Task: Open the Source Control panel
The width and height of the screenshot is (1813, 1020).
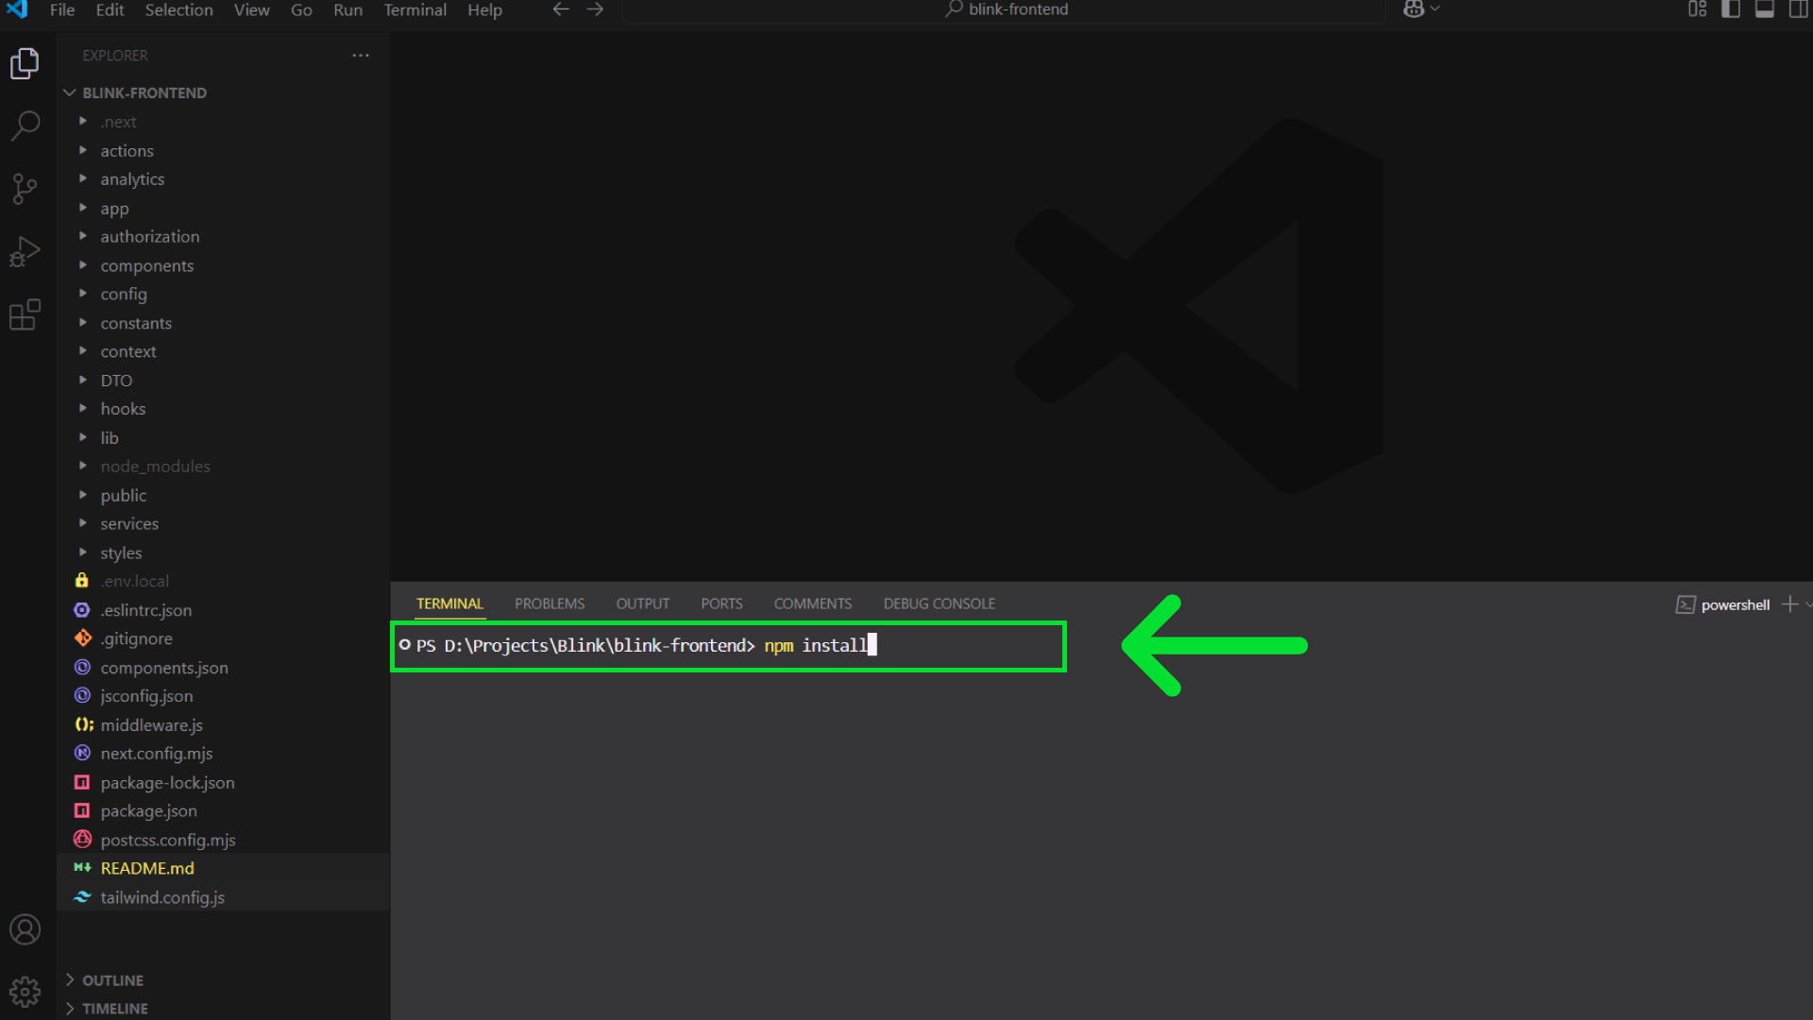Action: 25,188
